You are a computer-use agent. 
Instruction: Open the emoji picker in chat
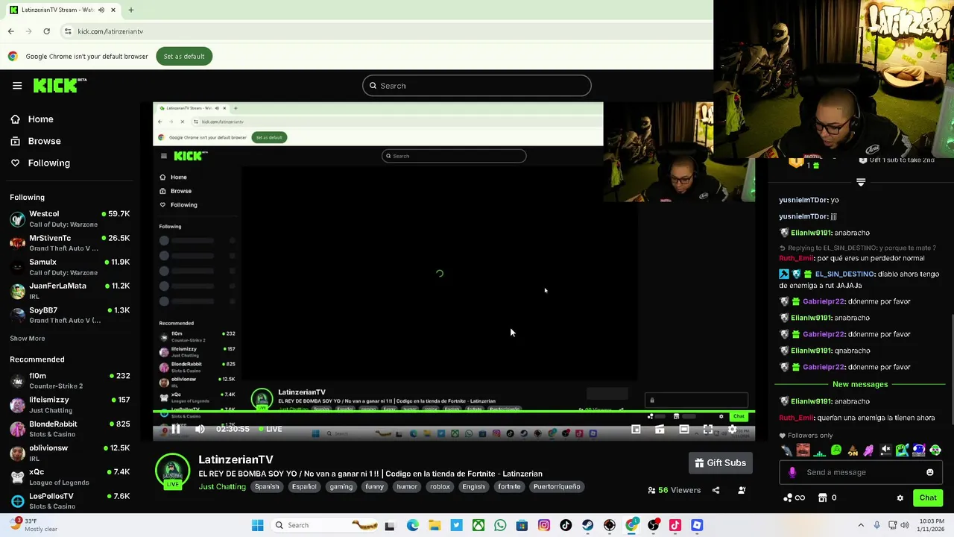tap(929, 472)
